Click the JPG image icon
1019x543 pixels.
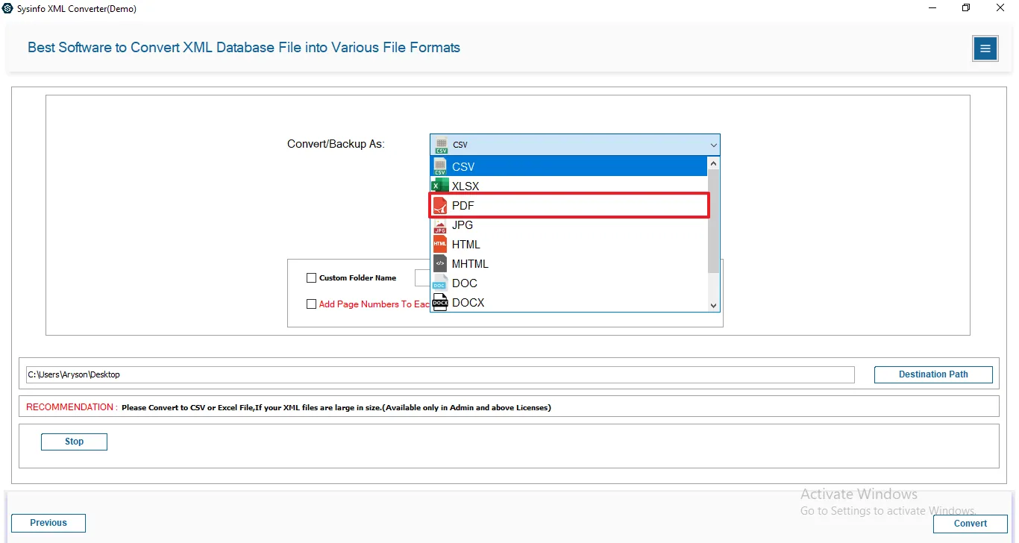[440, 225]
